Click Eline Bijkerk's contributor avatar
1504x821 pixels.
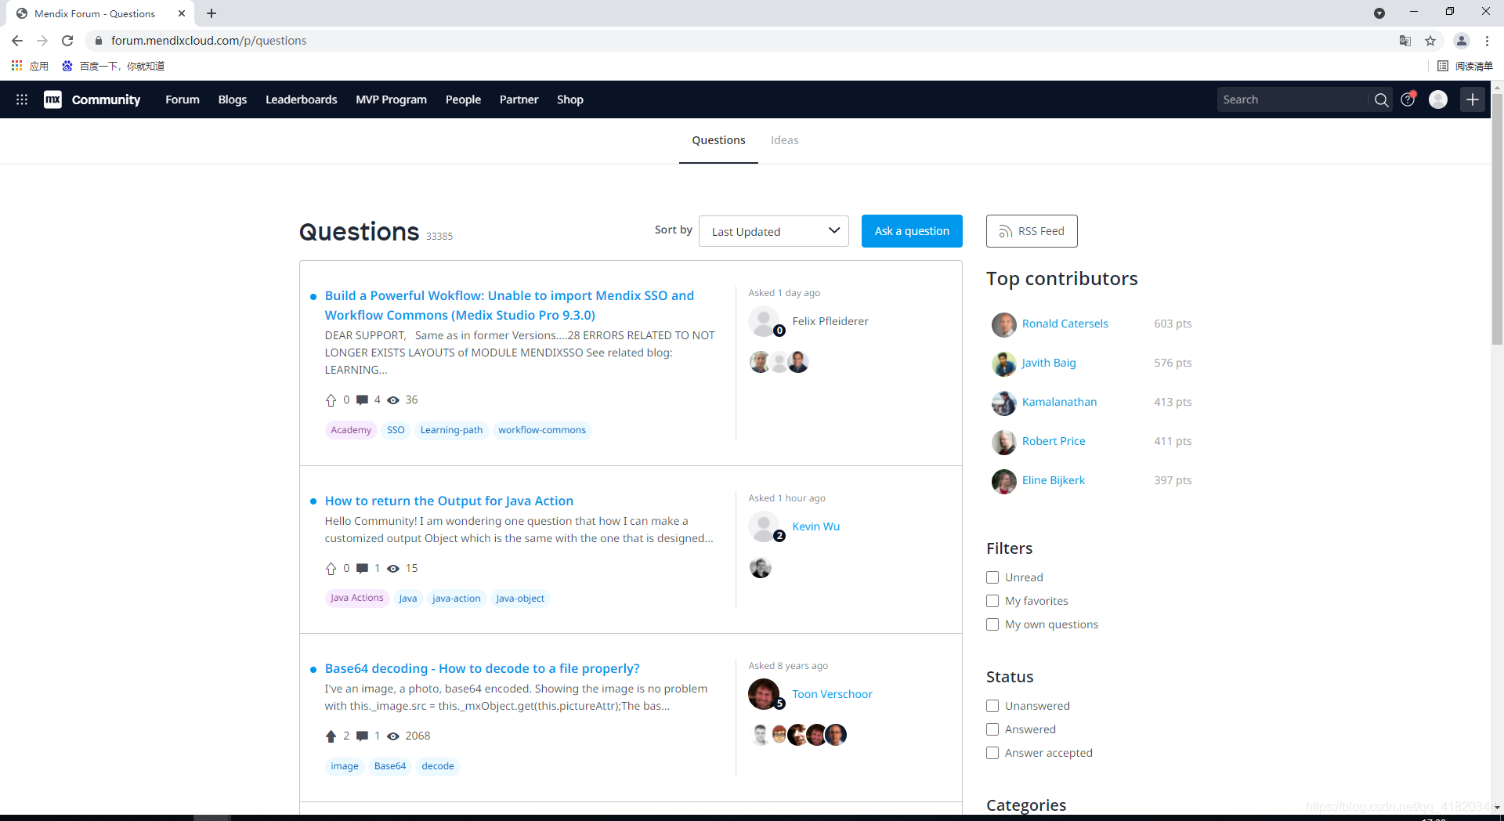1003,481
